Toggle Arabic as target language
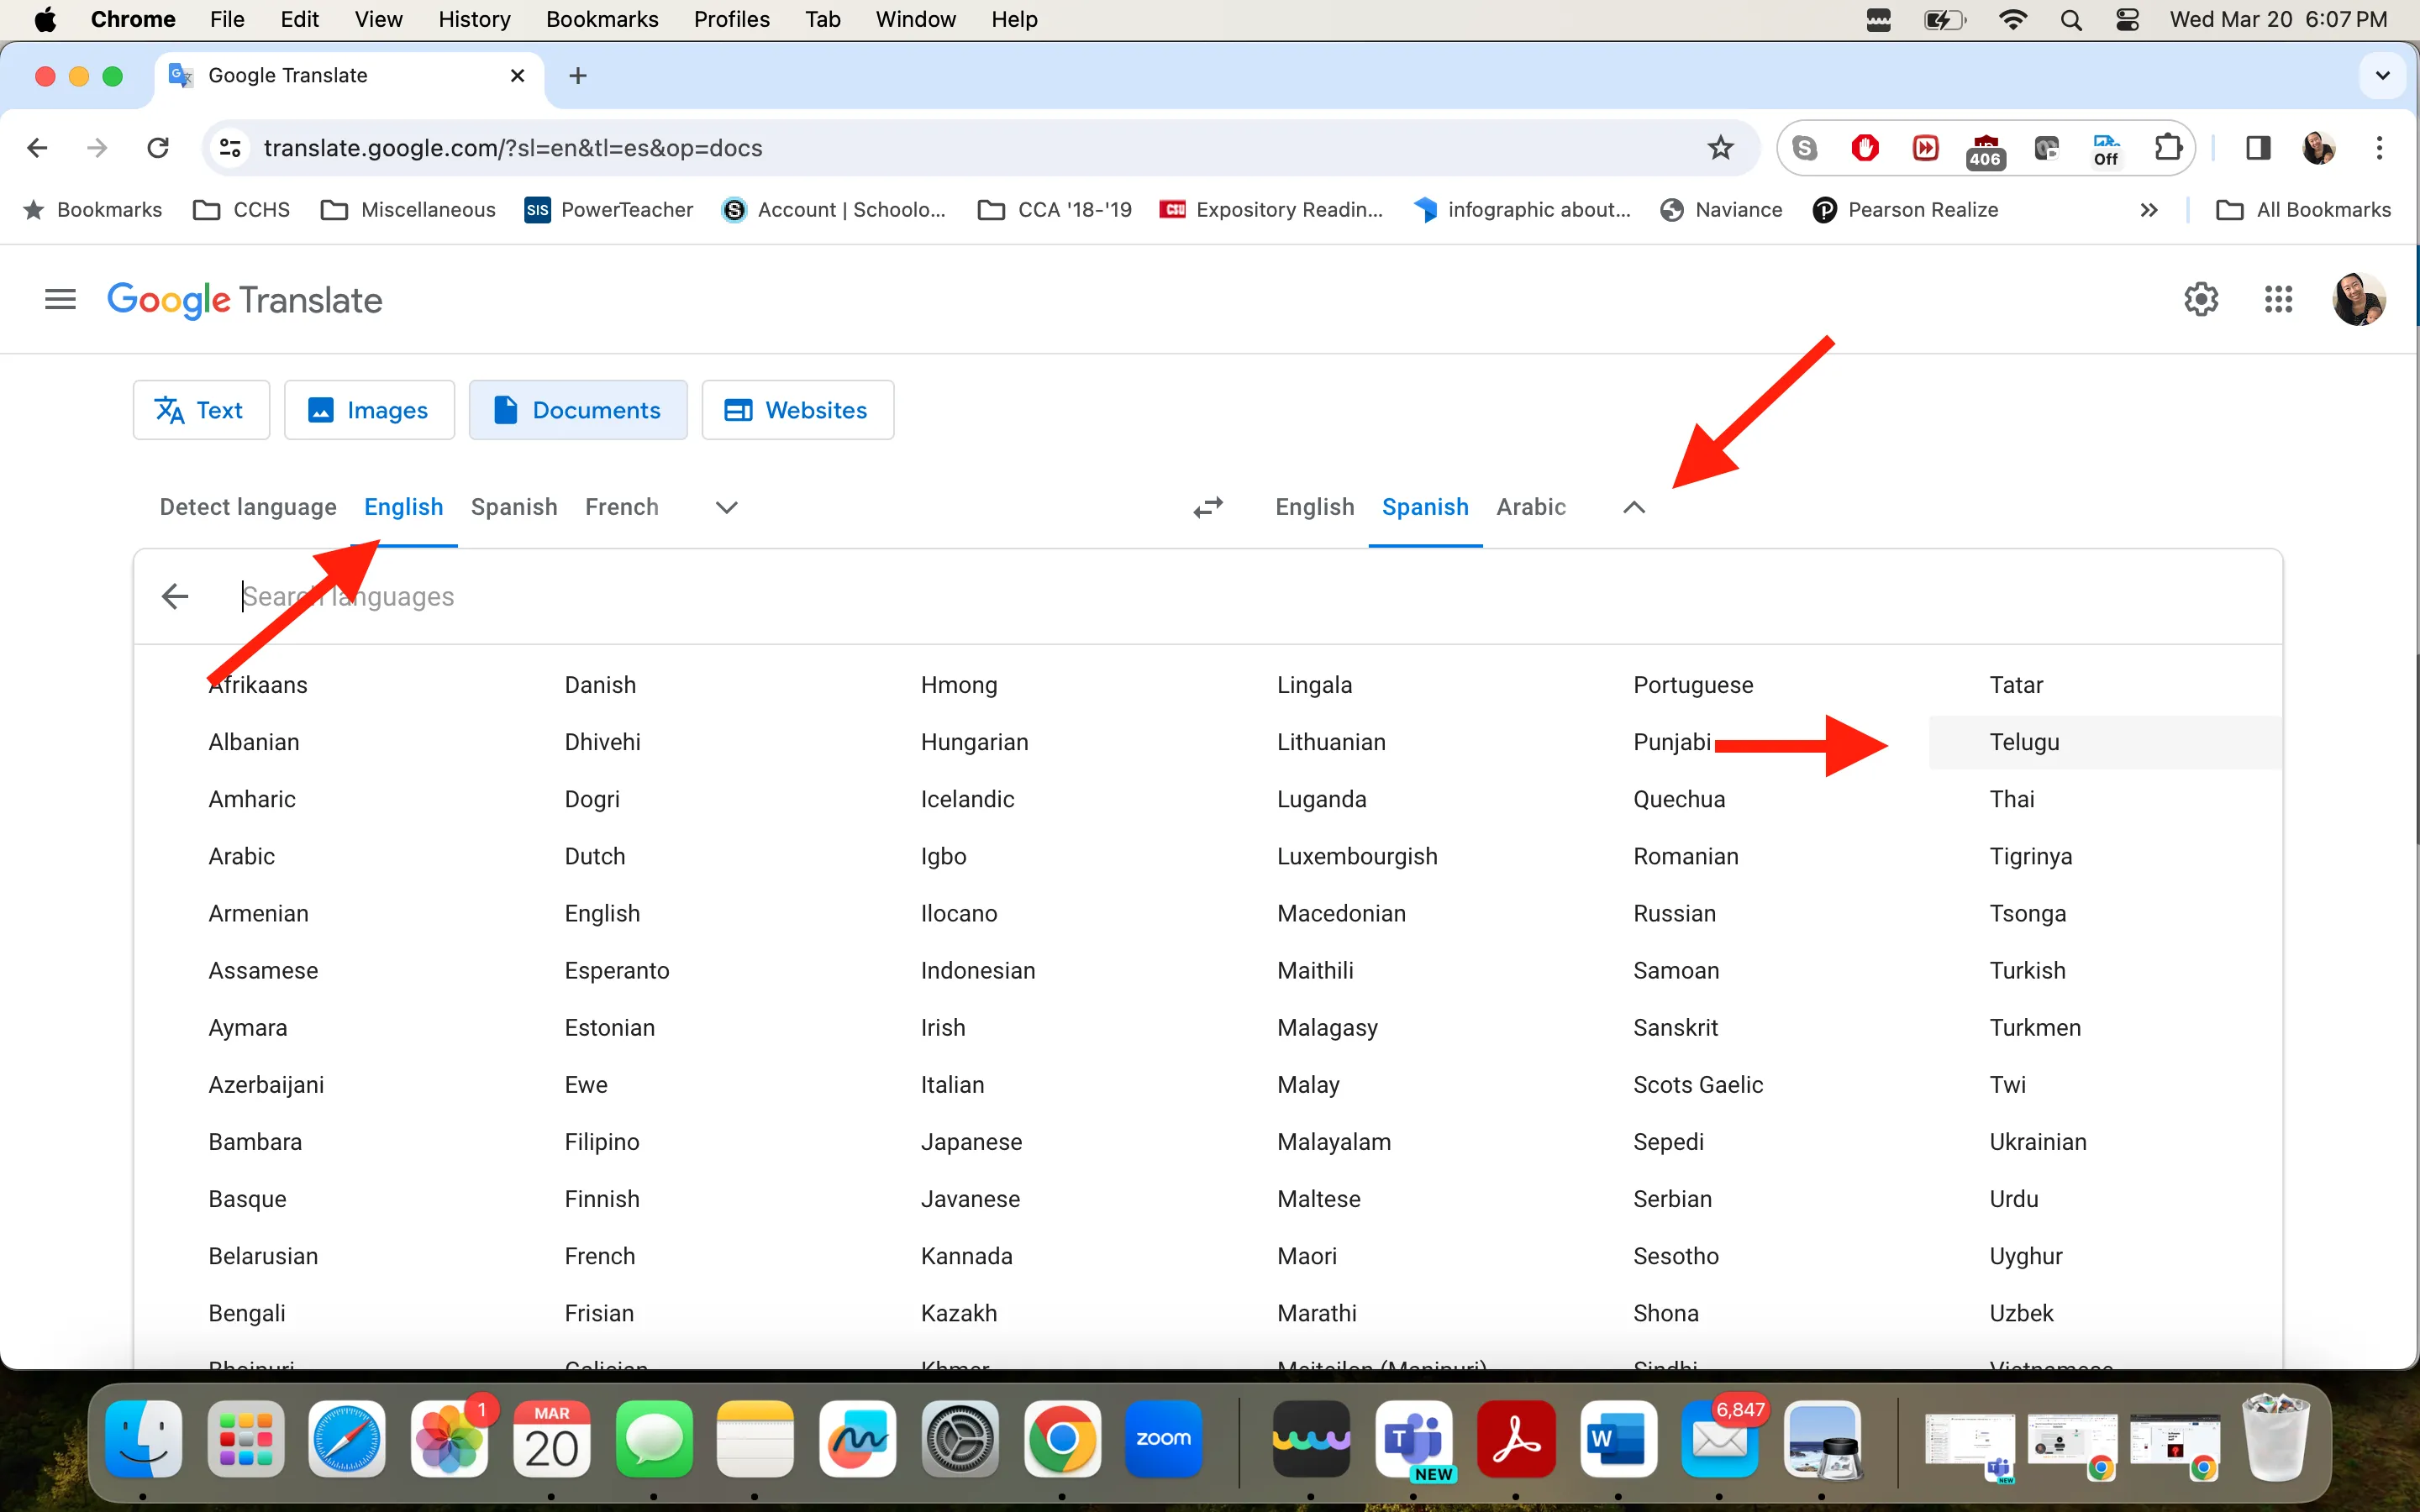The image size is (2420, 1512). [1529, 505]
